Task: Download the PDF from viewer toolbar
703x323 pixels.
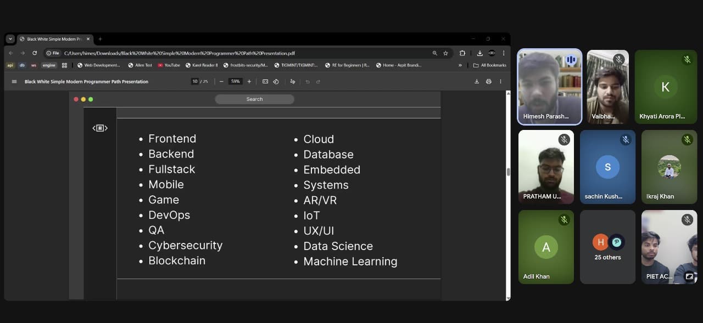Action: (x=477, y=81)
